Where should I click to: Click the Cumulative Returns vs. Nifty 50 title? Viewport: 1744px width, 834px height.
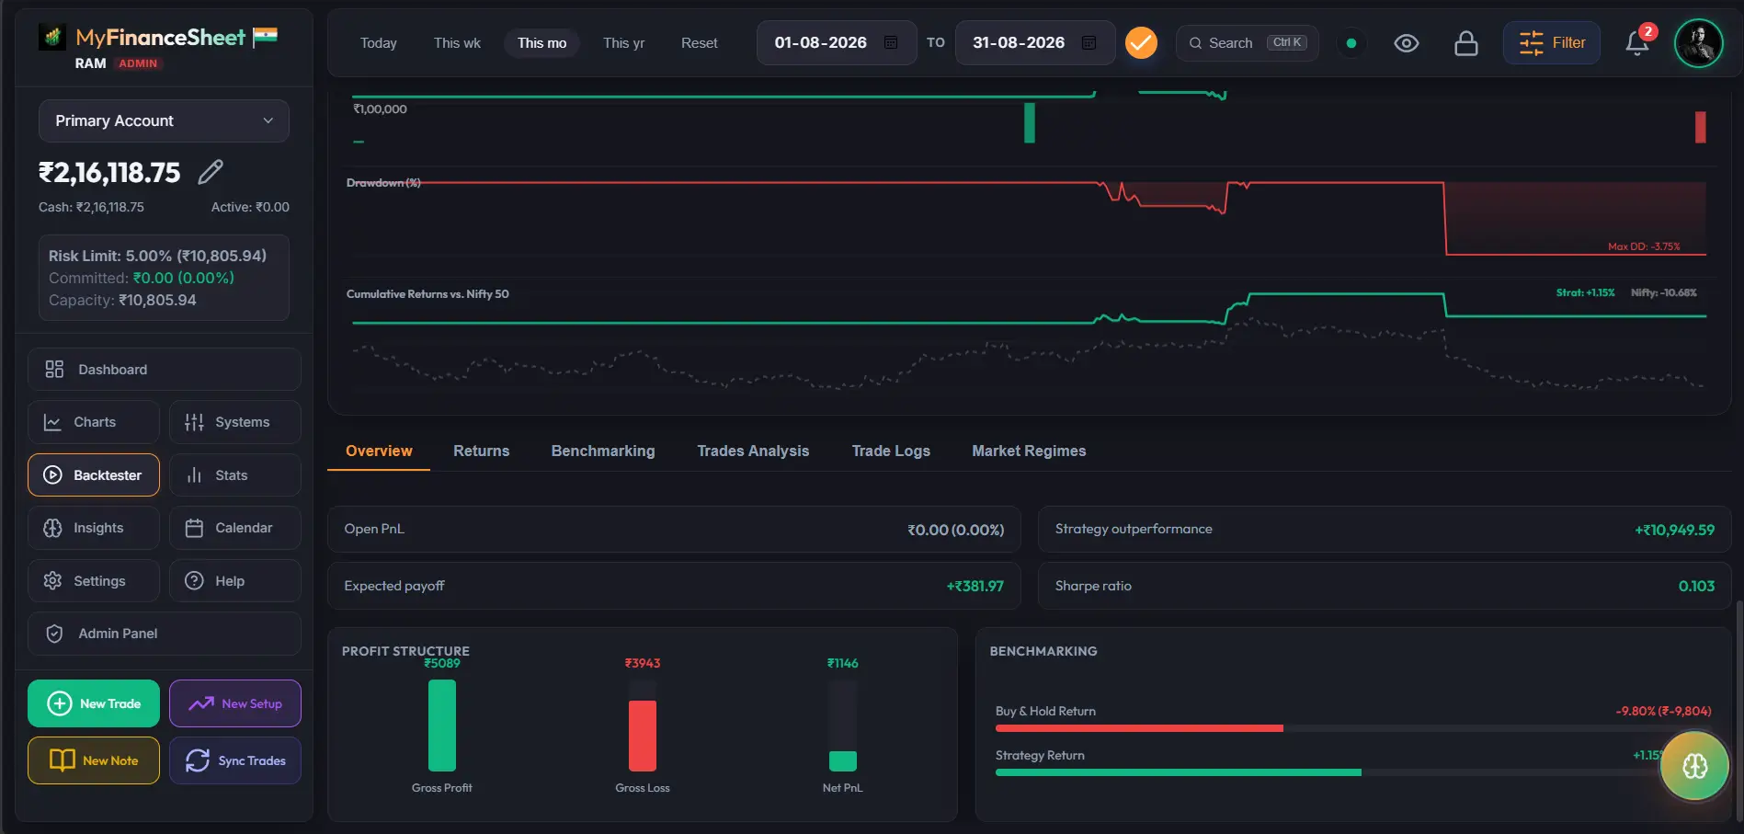[x=427, y=294]
